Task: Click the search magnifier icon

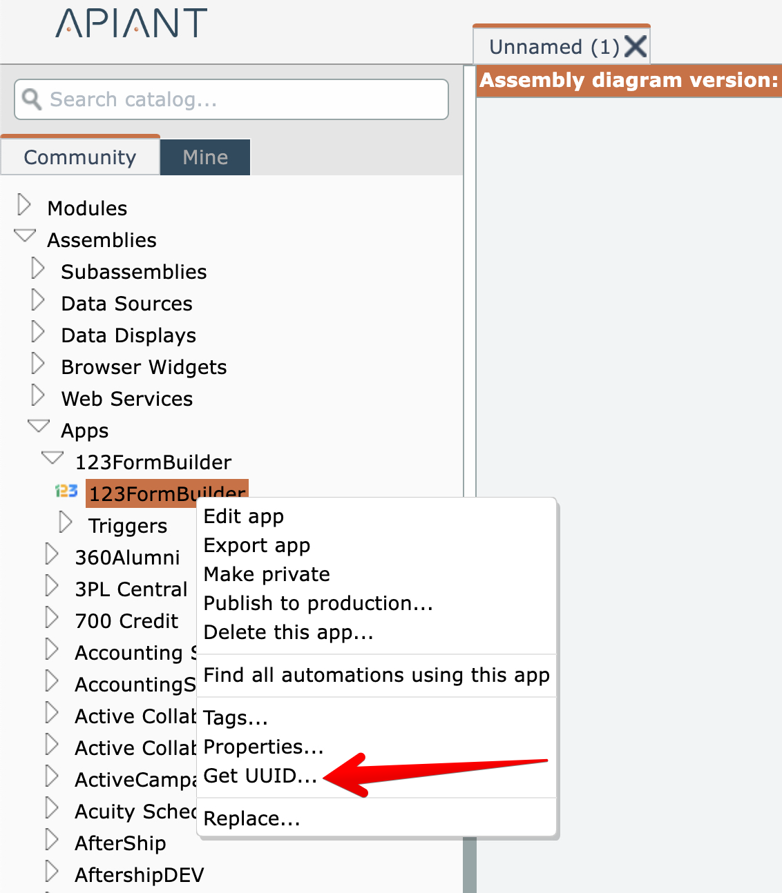Action: coord(32,99)
